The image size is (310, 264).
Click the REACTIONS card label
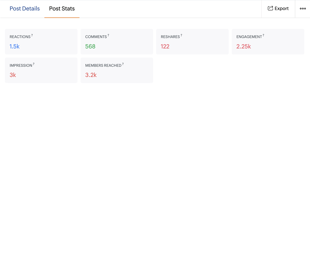click(20, 37)
